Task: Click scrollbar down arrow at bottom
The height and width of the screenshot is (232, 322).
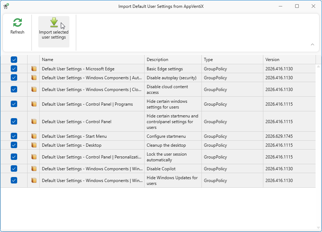Action: pos(318,228)
